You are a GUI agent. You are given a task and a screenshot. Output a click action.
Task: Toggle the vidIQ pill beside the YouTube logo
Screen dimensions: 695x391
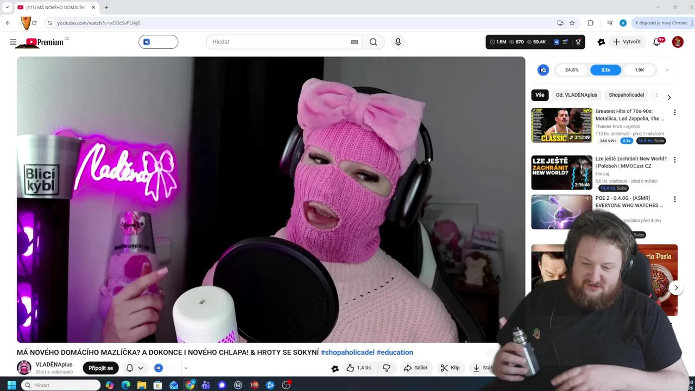point(158,42)
